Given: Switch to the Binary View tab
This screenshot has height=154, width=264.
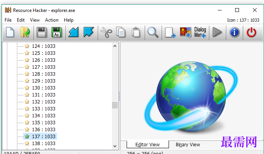Looking at the screenshot, I should (x=188, y=144).
